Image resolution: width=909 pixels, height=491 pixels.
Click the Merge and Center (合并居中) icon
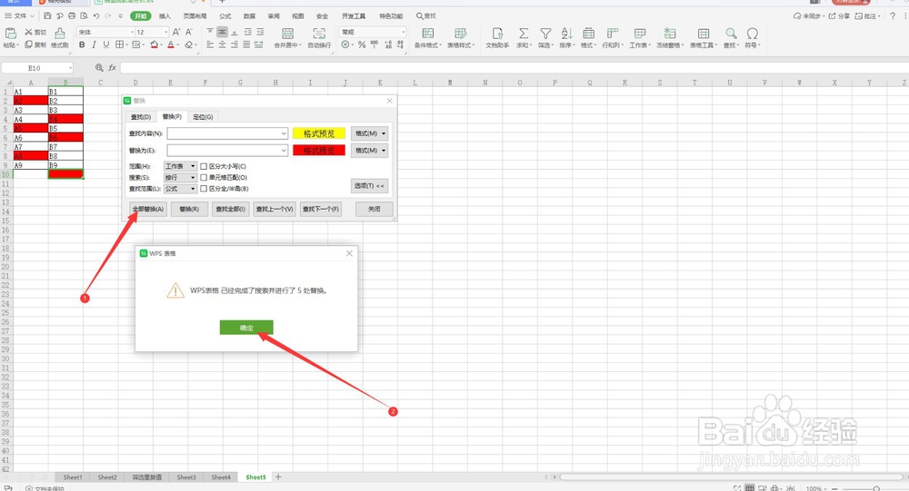pos(287,33)
